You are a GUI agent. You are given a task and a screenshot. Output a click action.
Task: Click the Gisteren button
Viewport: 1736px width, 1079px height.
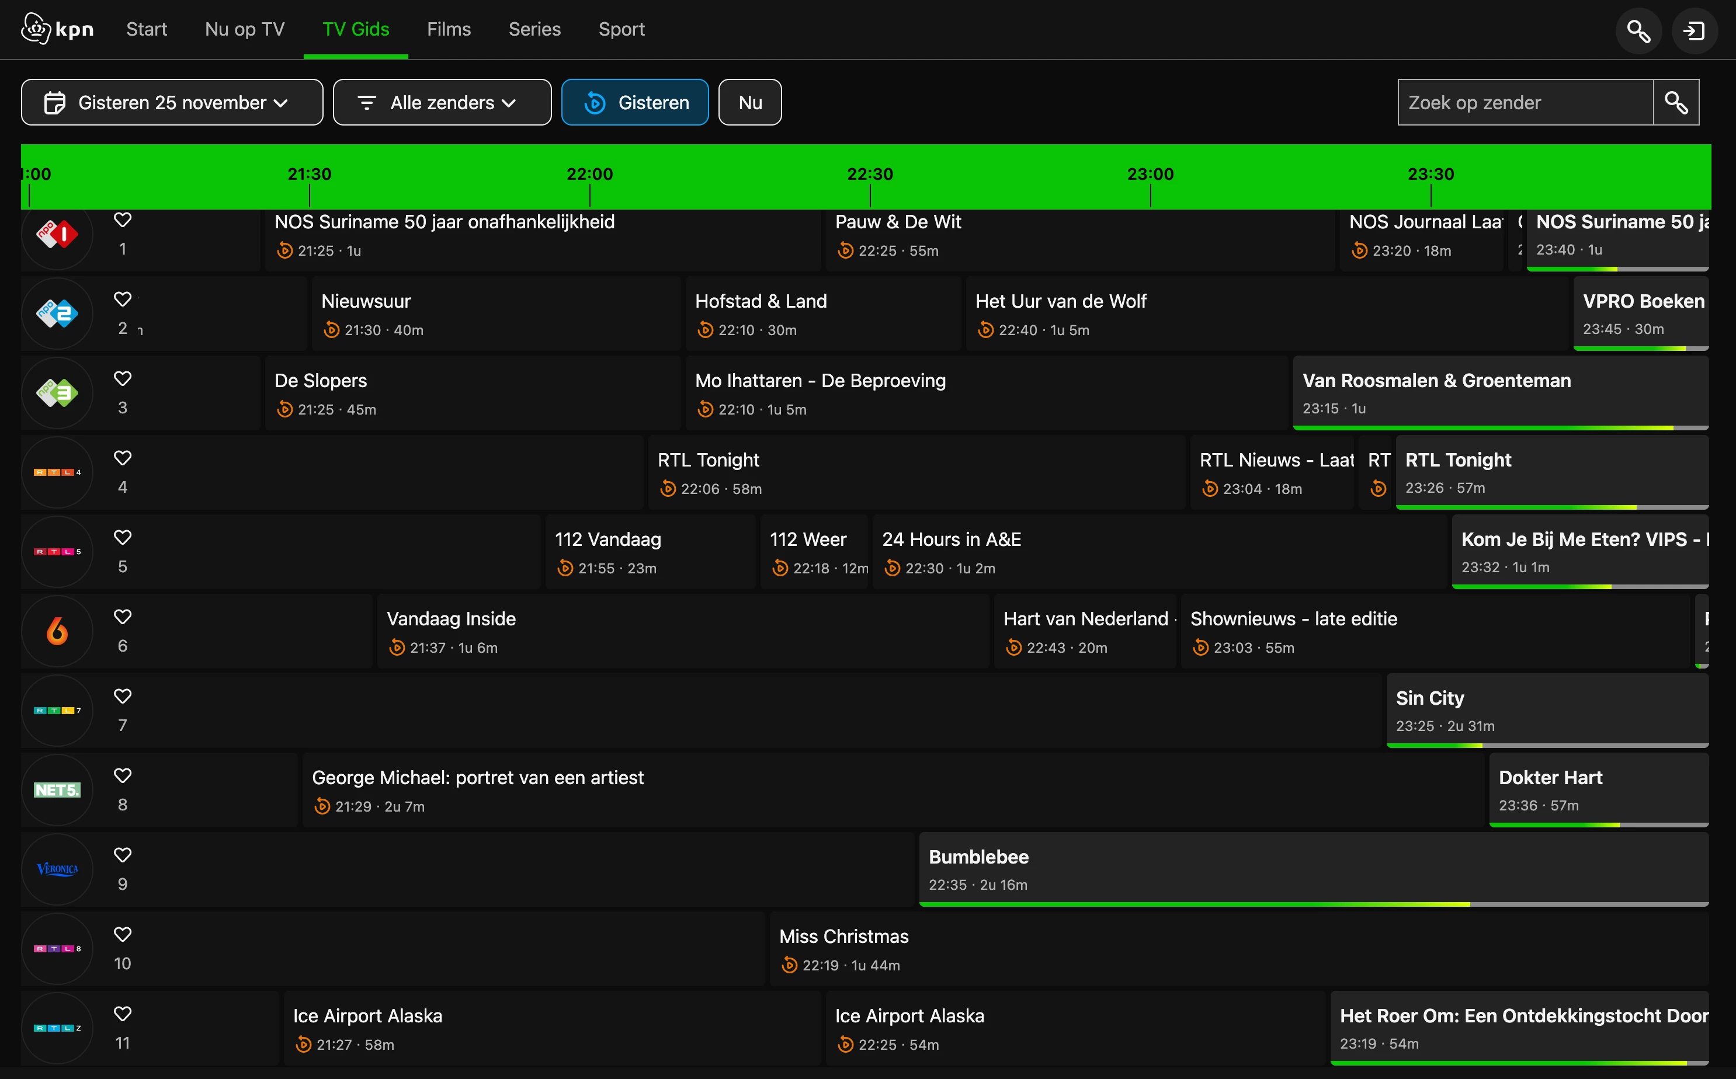634,103
